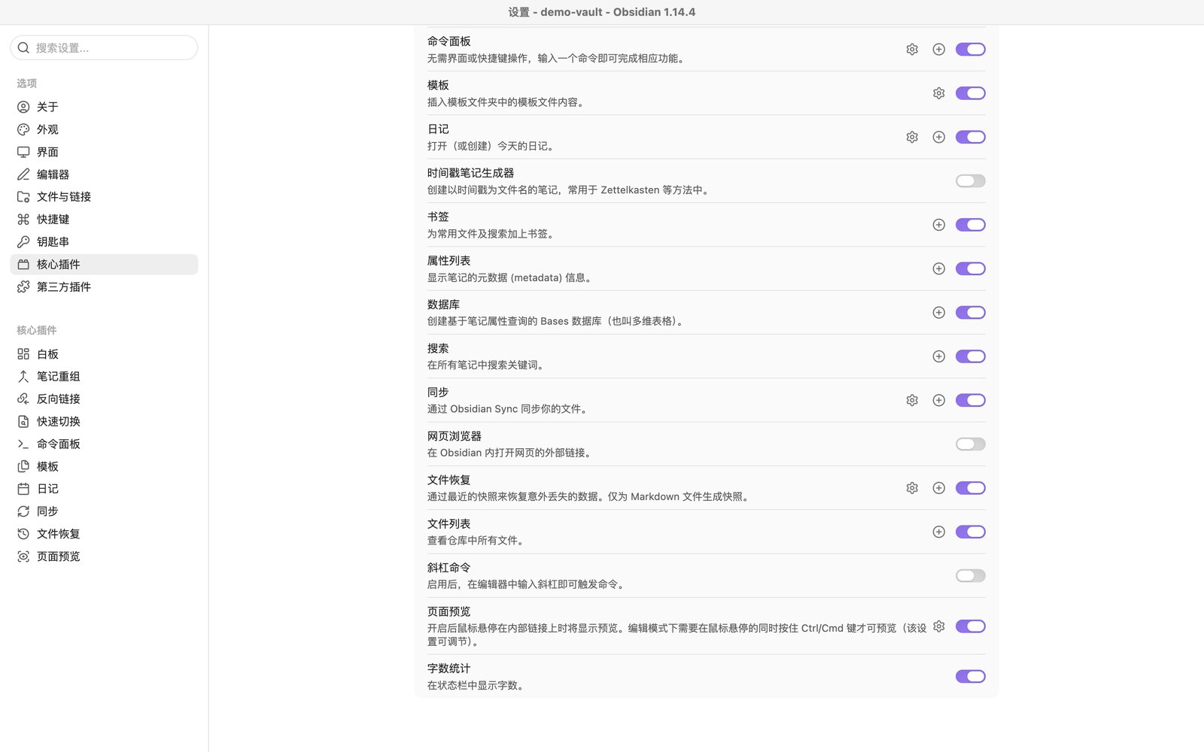Screen dimensions: 1204x752
Task: Click the hotkey plus icon for 属性列表
Action: click(x=938, y=268)
